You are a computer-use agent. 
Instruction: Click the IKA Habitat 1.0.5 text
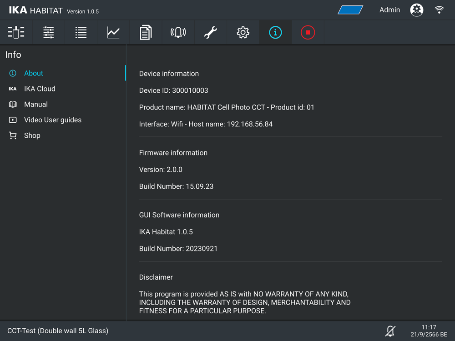click(166, 232)
